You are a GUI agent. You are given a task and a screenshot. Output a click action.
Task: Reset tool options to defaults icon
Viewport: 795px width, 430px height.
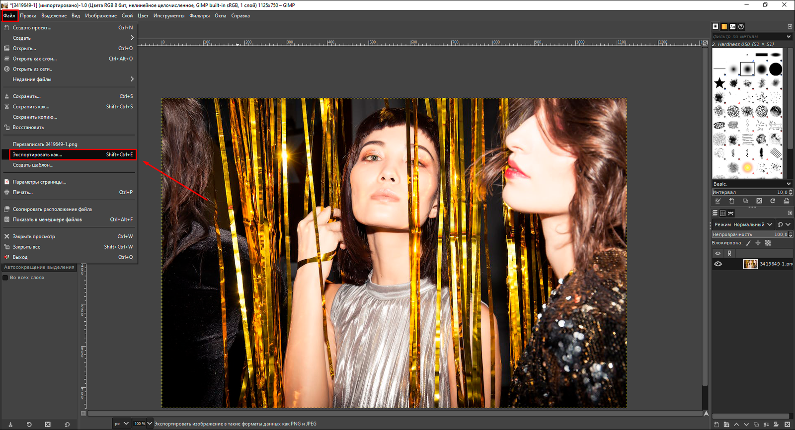67,425
